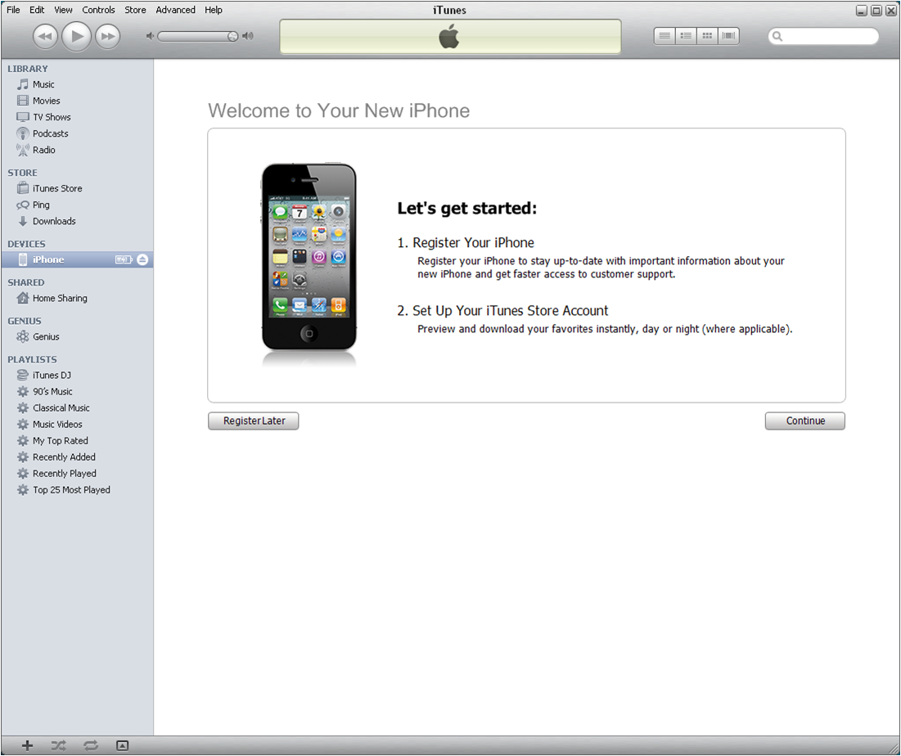The image size is (901, 756).
Task: Open the Edit menu
Action: pyautogui.click(x=37, y=10)
